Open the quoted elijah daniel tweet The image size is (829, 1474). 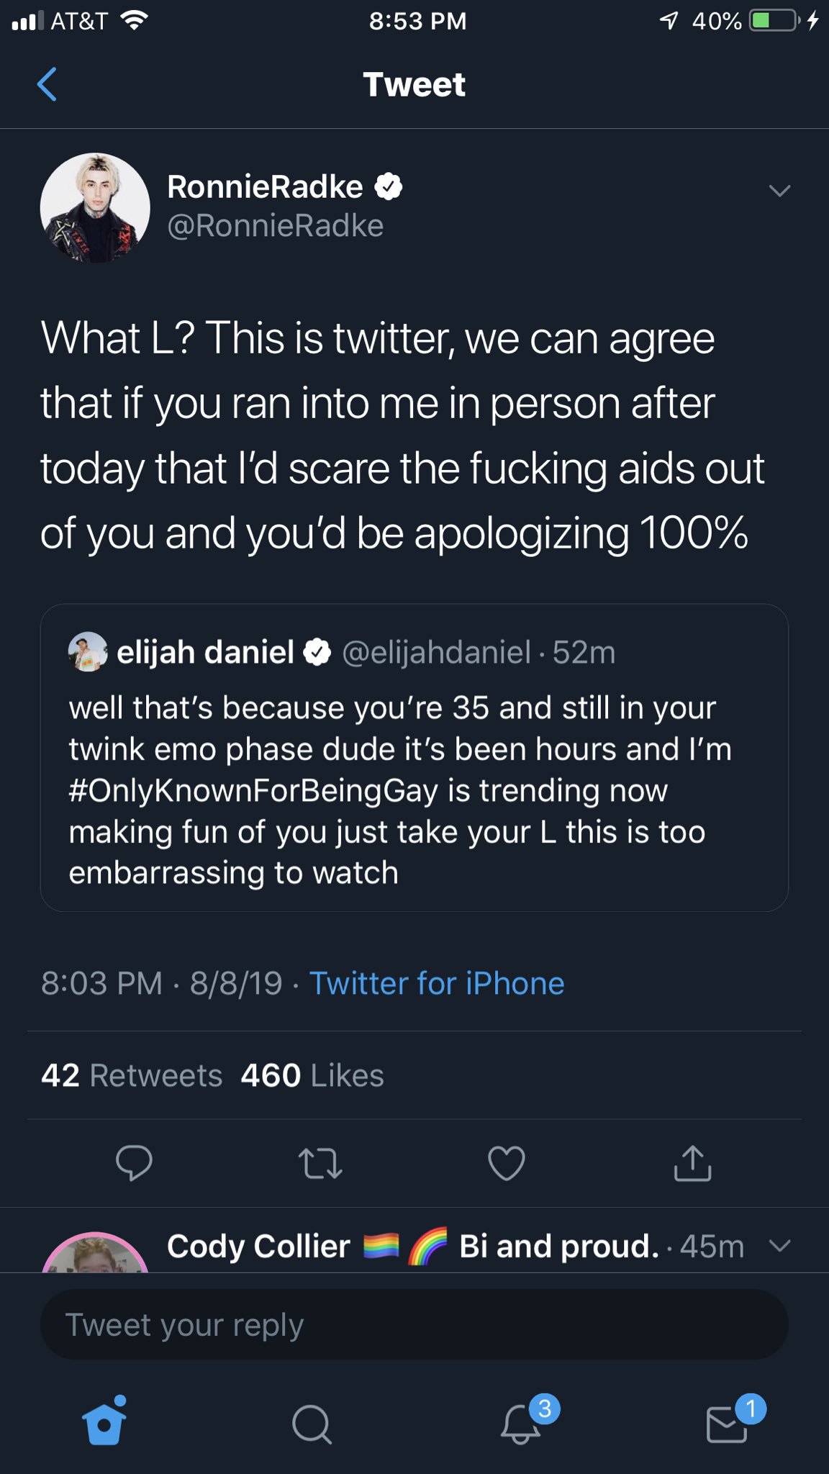coord(414,758)
